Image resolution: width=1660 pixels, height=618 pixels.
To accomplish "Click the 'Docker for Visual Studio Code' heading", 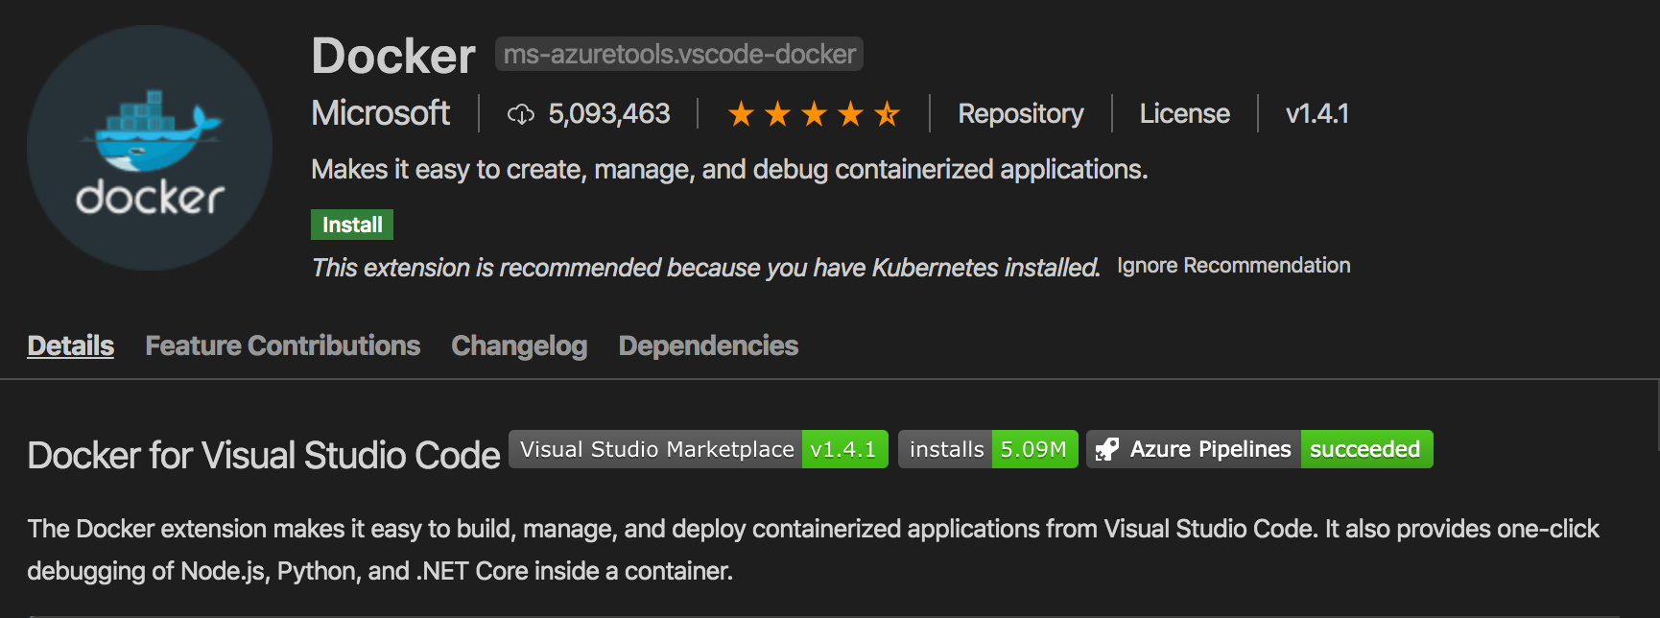I will pyautogui.click(x=264, y=455).
